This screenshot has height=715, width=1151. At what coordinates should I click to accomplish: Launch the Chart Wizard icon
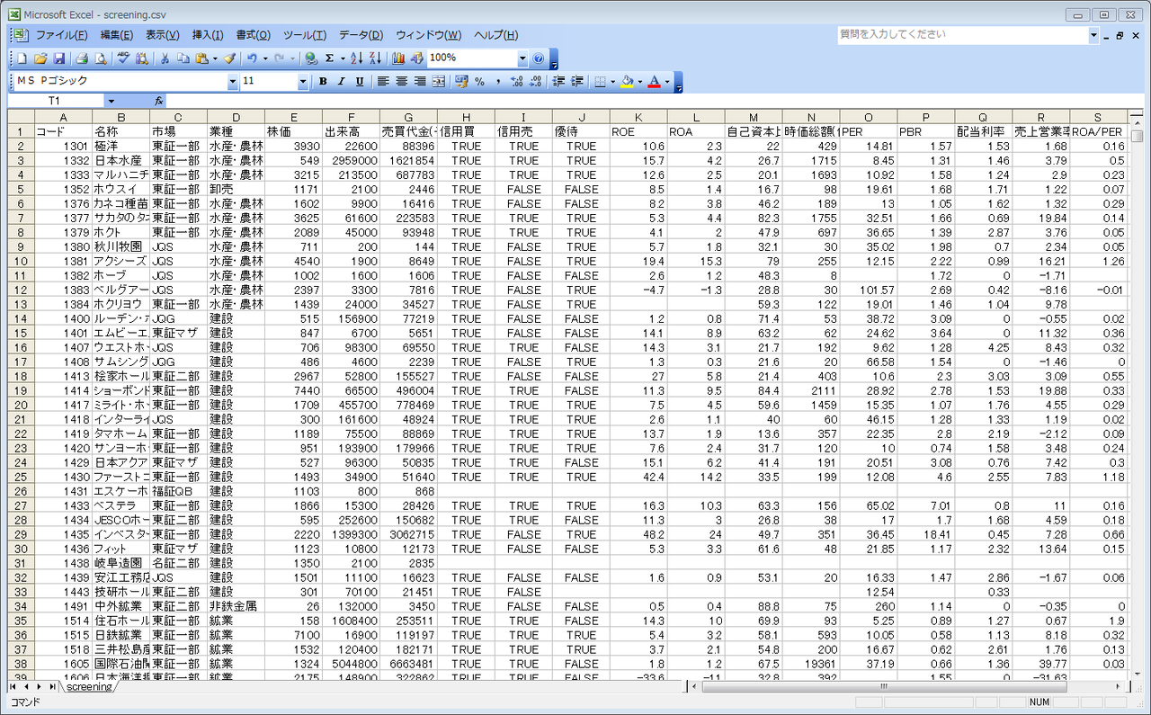tap(398, 58)
